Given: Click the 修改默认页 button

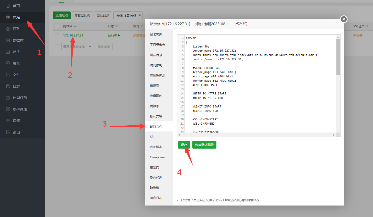Looking at the screenshot, I should point(82,15).
